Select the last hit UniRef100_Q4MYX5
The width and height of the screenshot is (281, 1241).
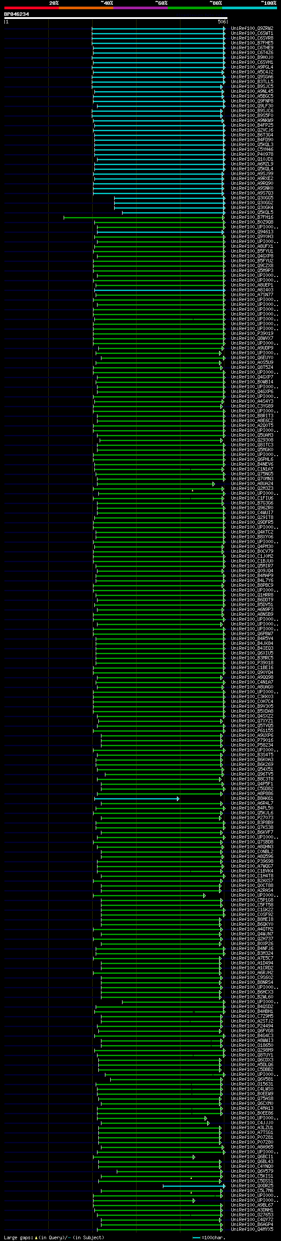(252, 1230)
